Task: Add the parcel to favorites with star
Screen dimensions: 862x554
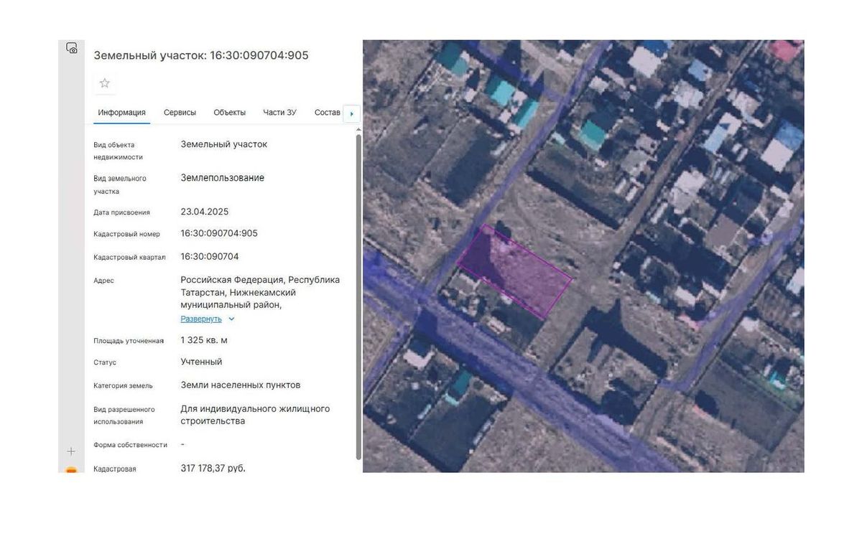Action: [x=105, y=83]
